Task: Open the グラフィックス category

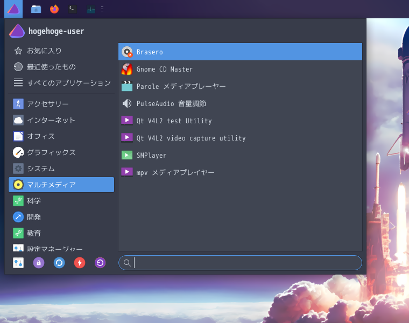Action: click(x=61, y=152)
